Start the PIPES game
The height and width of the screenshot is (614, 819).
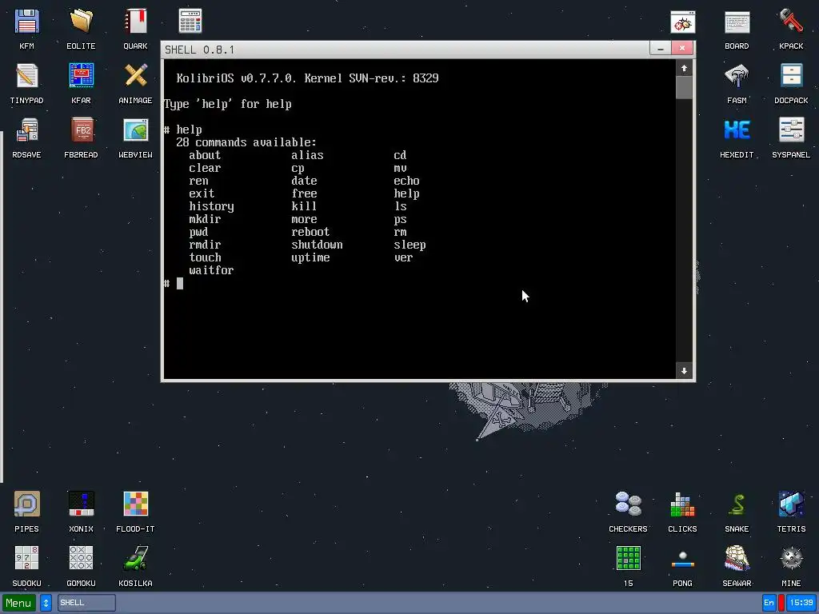pos(26,504)
